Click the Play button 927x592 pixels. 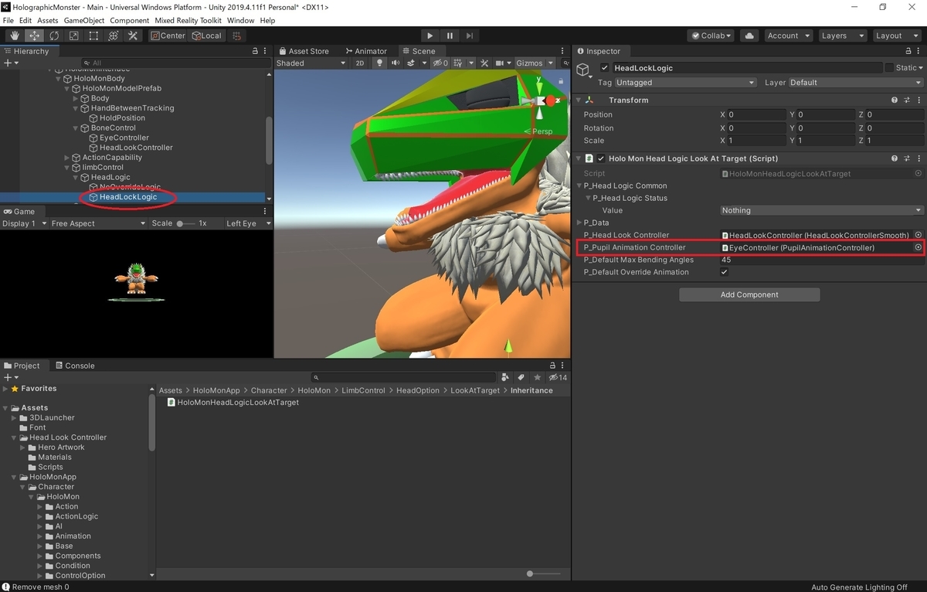click(x=430, y=36)
